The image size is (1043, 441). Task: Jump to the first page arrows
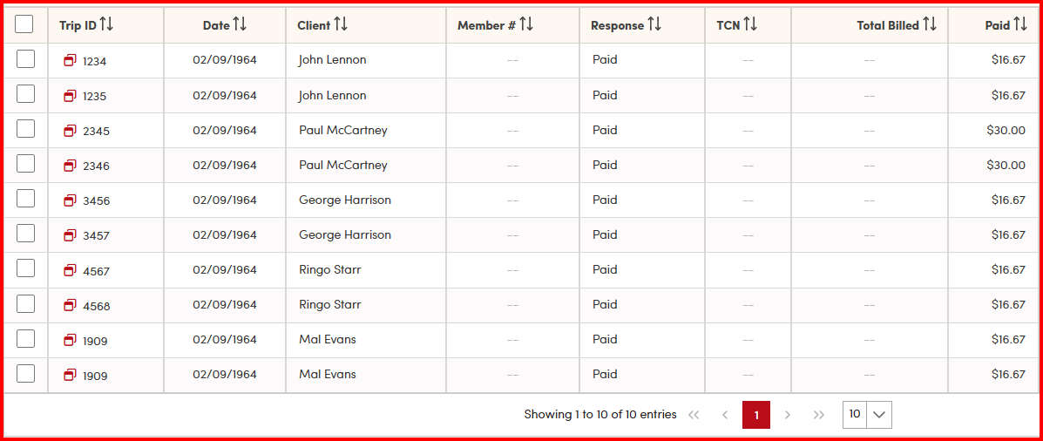click(x=694, y=415)
